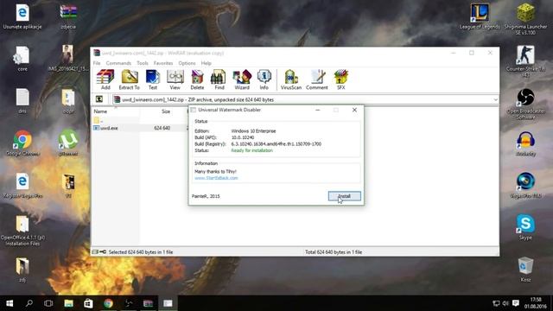The image size is (553, 311).
Task: Click the Audacity desktop icon
Action: point(525,143)
